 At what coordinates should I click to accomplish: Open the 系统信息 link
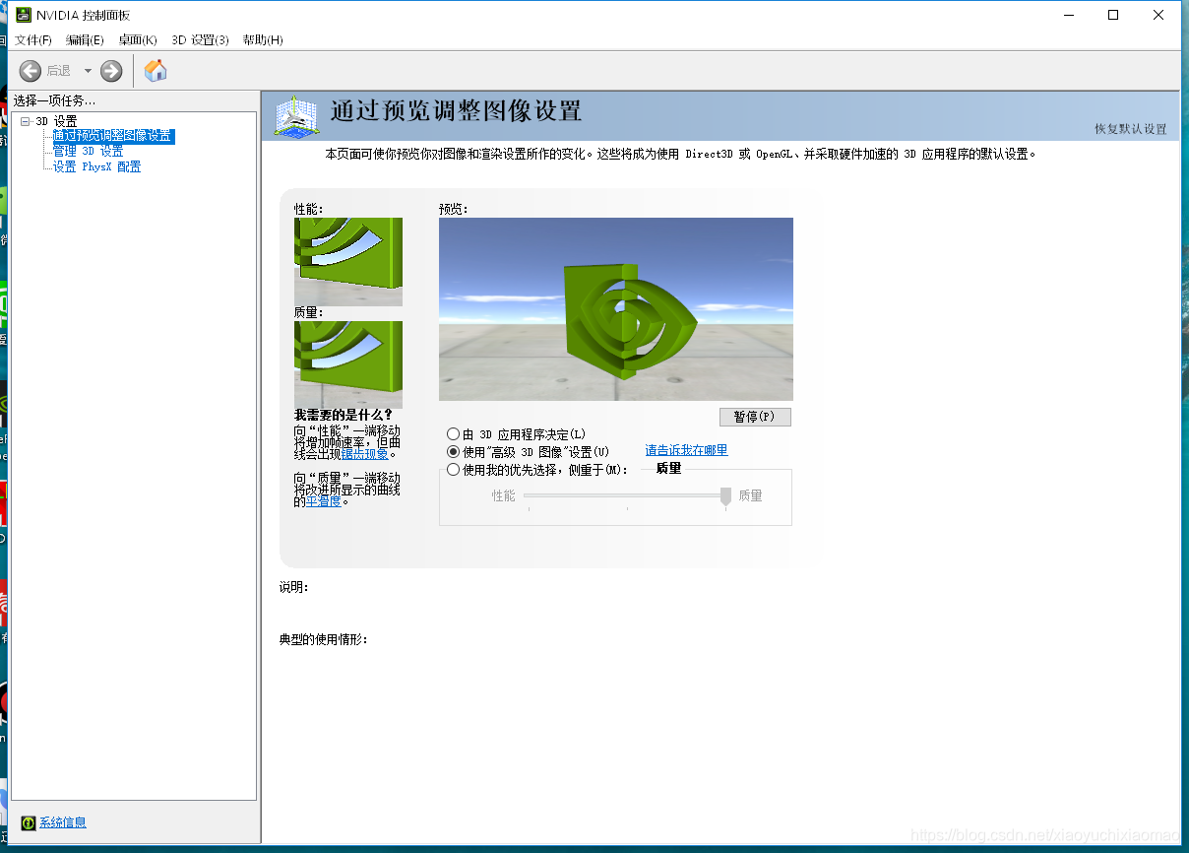coord(63,822)
